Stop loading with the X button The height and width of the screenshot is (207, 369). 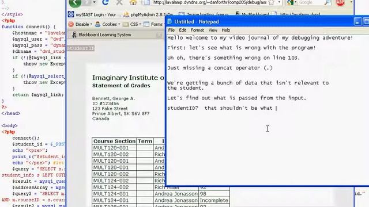coord(119,2)
